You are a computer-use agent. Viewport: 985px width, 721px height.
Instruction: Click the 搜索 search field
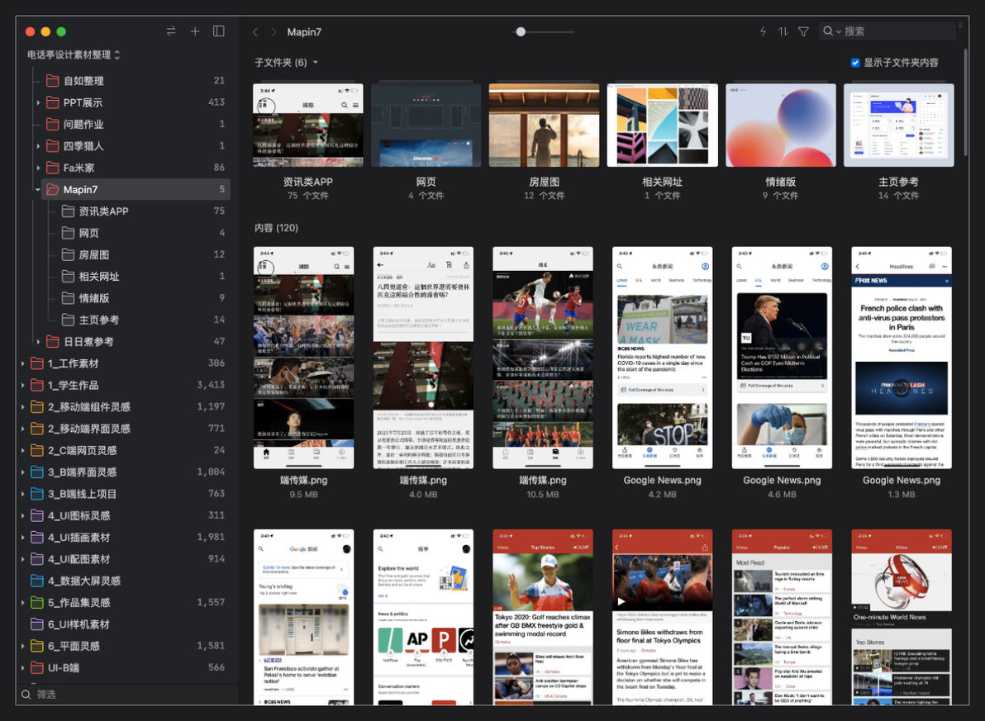(887, 31)
